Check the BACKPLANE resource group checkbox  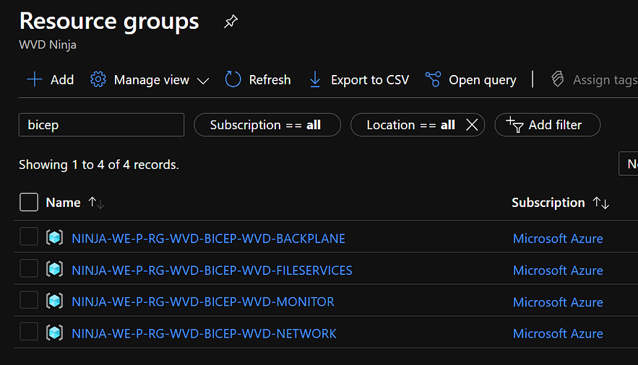click(x=29, y=237)
